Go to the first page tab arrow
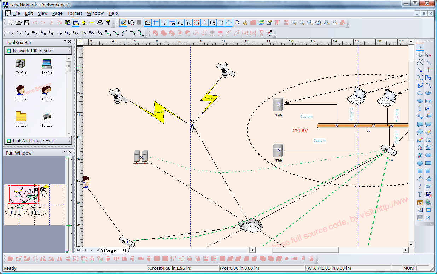This screenshot has width=437, height=274. (x=79, y=250)
